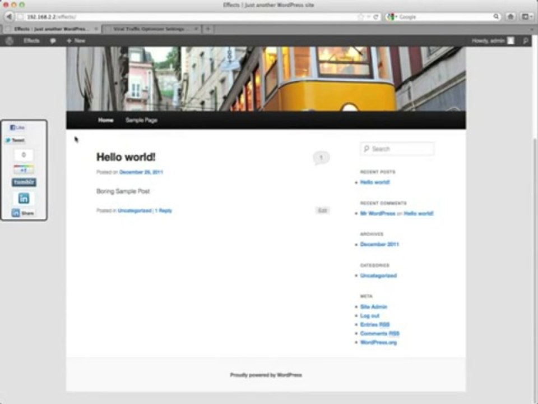Open the Entries RSS feed link
The image size is (538, 404).
375,325
